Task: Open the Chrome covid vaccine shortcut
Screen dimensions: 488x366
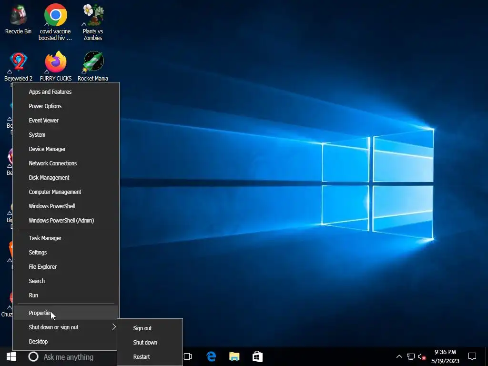Action: (x=55, y=22)
